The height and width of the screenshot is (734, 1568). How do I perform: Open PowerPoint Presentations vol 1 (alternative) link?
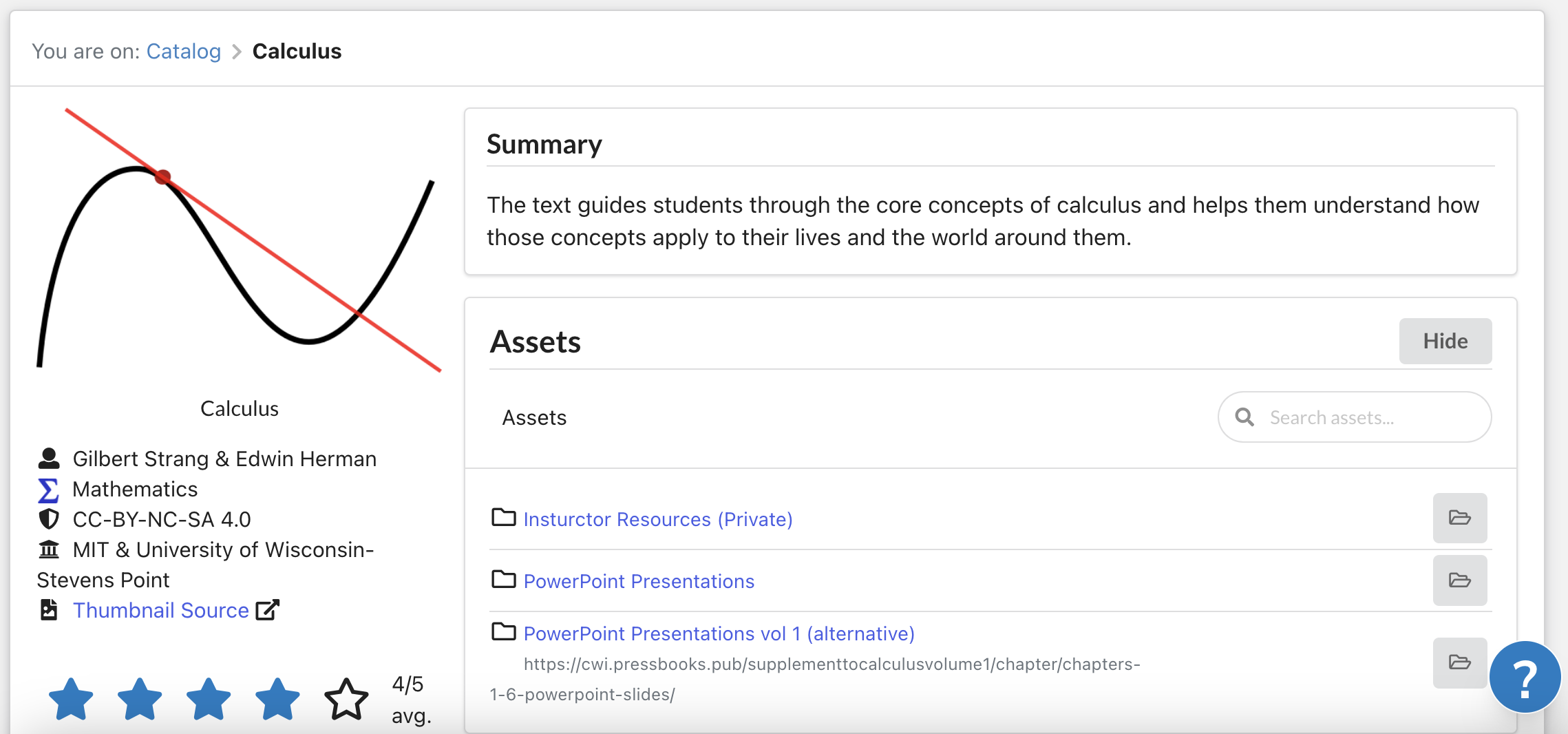click(x=719, y=633)
